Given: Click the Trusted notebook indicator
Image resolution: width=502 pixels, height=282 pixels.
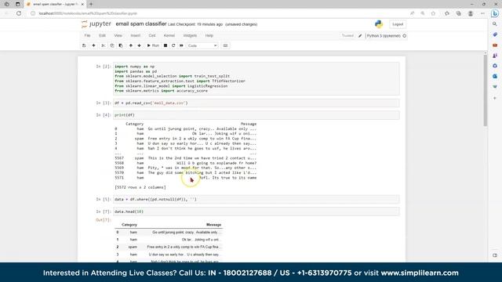Looking at the screenshot, I should [x=347, y=36].
